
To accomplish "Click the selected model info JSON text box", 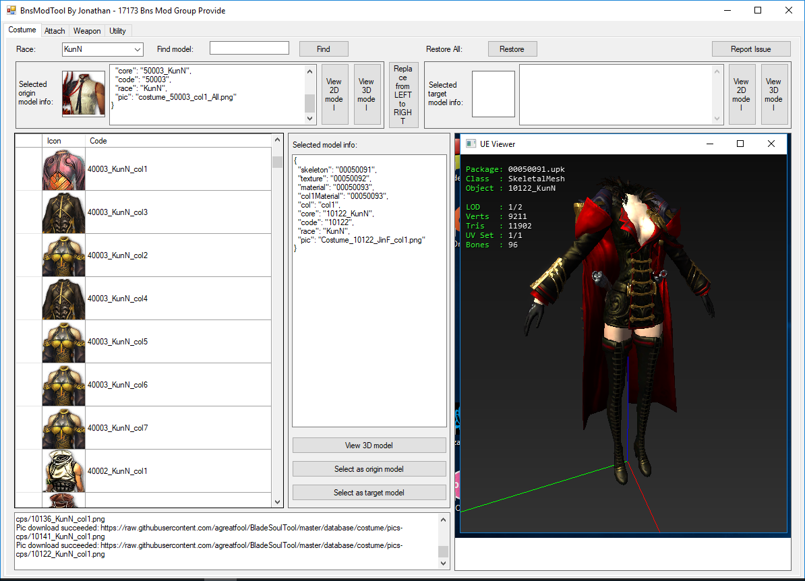I will coord(369,290).
